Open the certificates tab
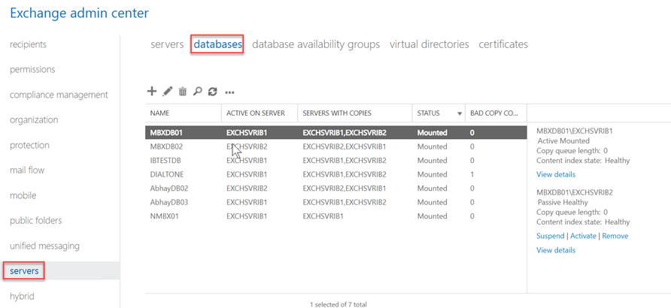 (x=502, y=44)
